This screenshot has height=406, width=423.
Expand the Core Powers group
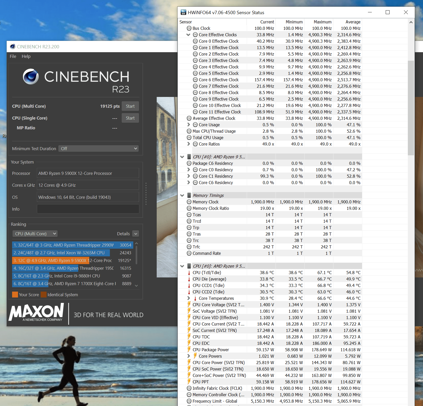coord(189,356)
